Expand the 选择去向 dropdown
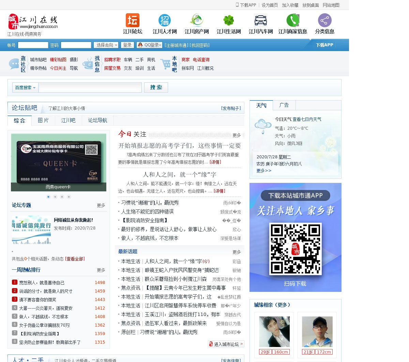Image resolution: width=409 pixels, height=362 pixels. [x=106, y=45]
